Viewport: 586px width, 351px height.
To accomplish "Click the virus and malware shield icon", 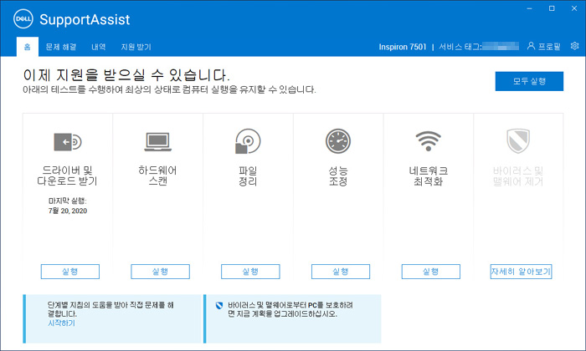I will (x=520, y=141).
